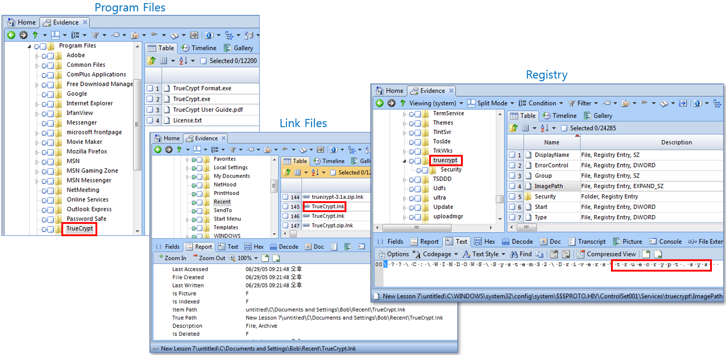Screen dimensions: 726x355
Task: Expand the Favorites folder in Link Files tree
Action: 187,160
